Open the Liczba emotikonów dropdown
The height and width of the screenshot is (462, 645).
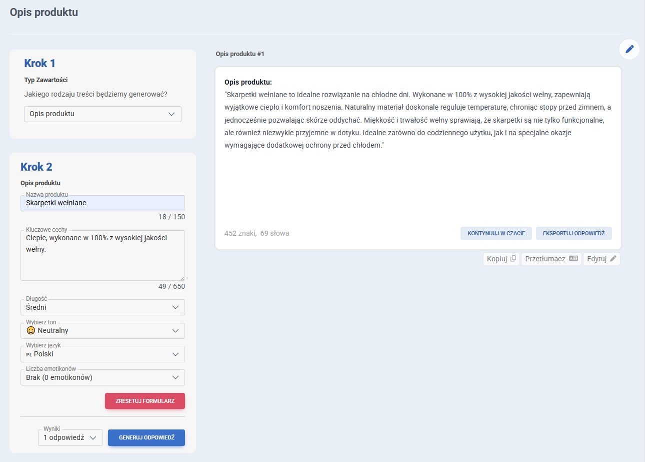click(x=175, y=377)
